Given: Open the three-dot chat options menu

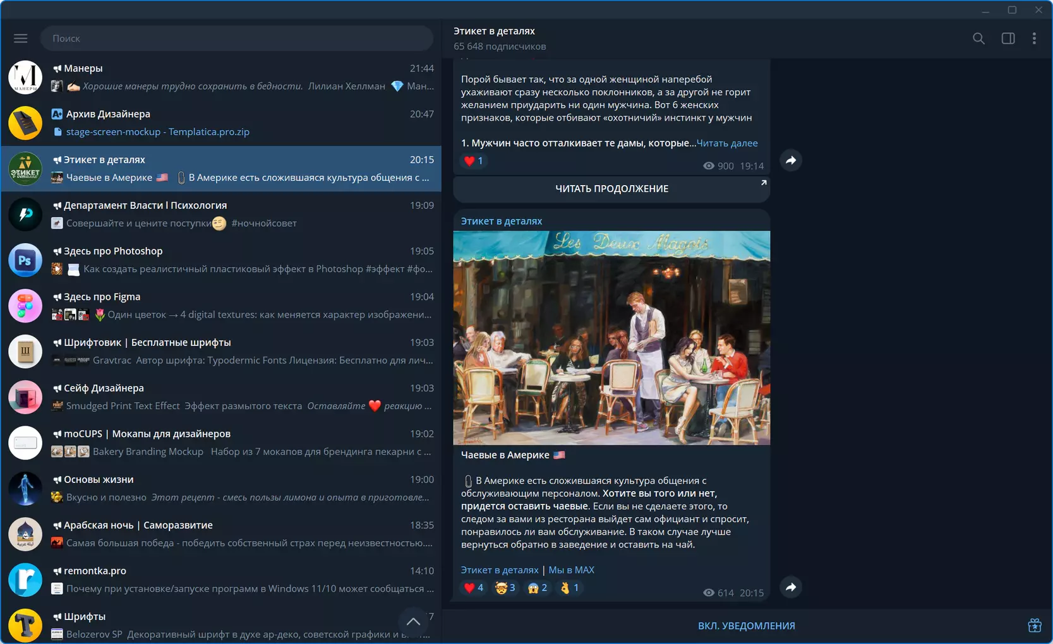Looking at the screenshot, I should (1034, 39).
